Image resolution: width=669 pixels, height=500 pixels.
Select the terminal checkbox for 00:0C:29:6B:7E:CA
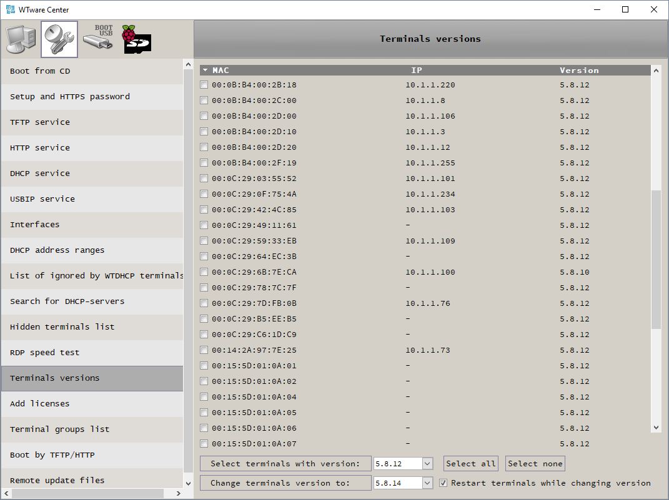[204, 272]
